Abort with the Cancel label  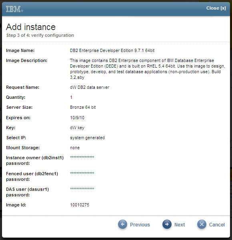(217, 225)
